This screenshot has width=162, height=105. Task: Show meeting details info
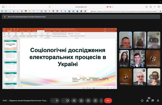click(142, 100)
